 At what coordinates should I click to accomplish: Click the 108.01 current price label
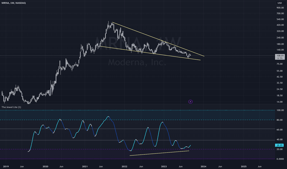tap(280, 56)
